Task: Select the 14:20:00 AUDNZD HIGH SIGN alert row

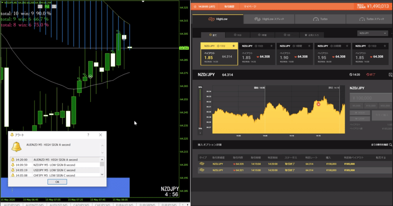Action: [55, 160]
